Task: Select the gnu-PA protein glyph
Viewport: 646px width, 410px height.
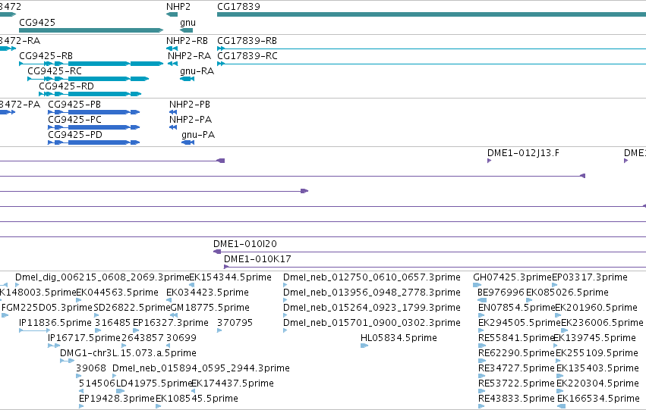Action: point(187,142)
